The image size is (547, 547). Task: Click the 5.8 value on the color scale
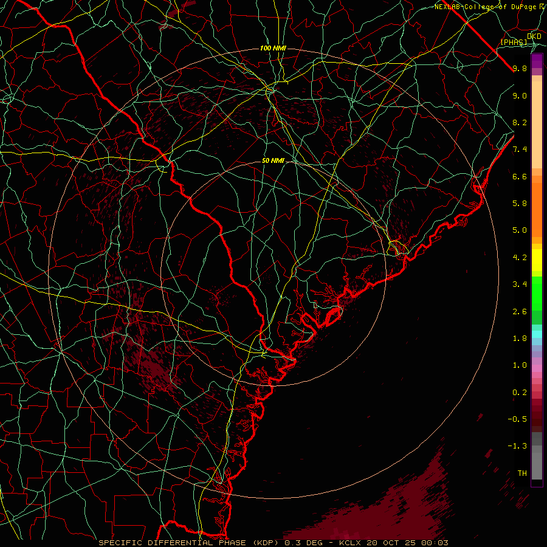coord(520,204)
